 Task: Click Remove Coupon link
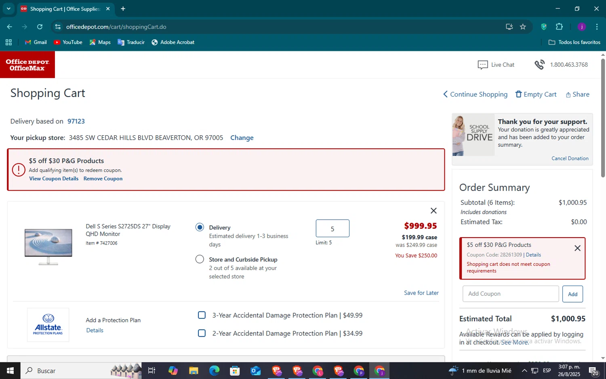103,179
